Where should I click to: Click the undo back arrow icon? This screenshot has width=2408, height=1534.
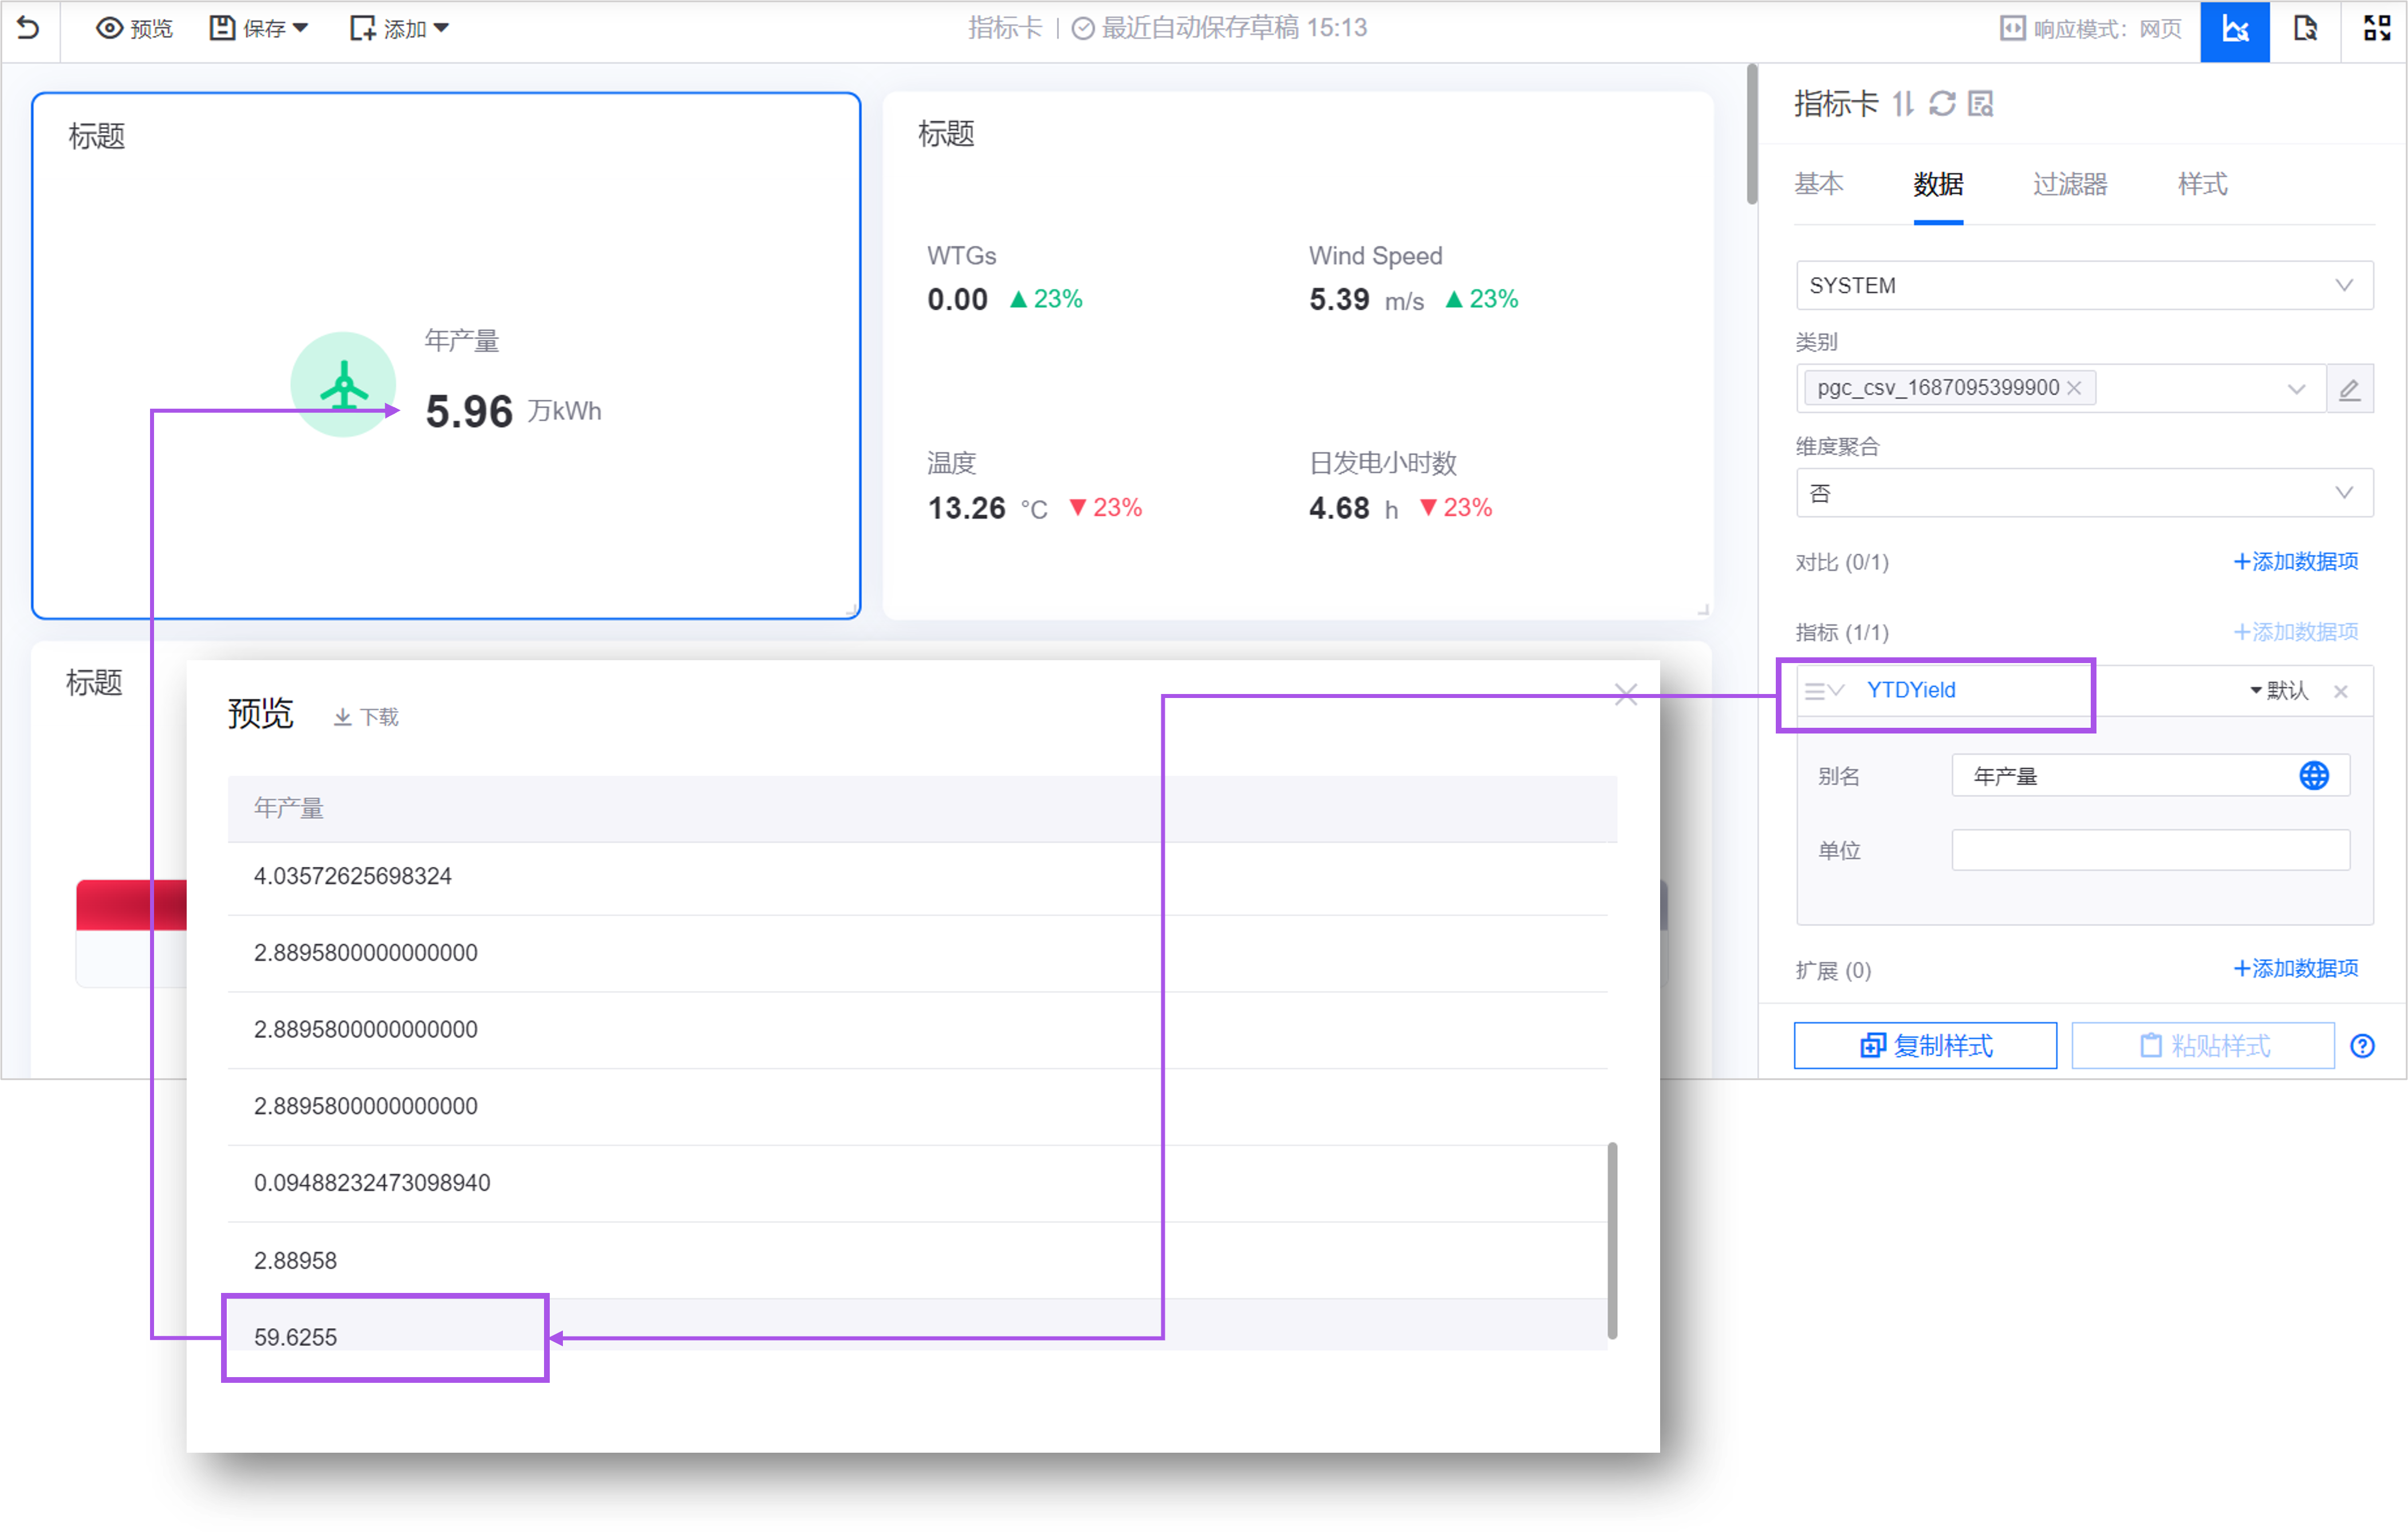28,28
